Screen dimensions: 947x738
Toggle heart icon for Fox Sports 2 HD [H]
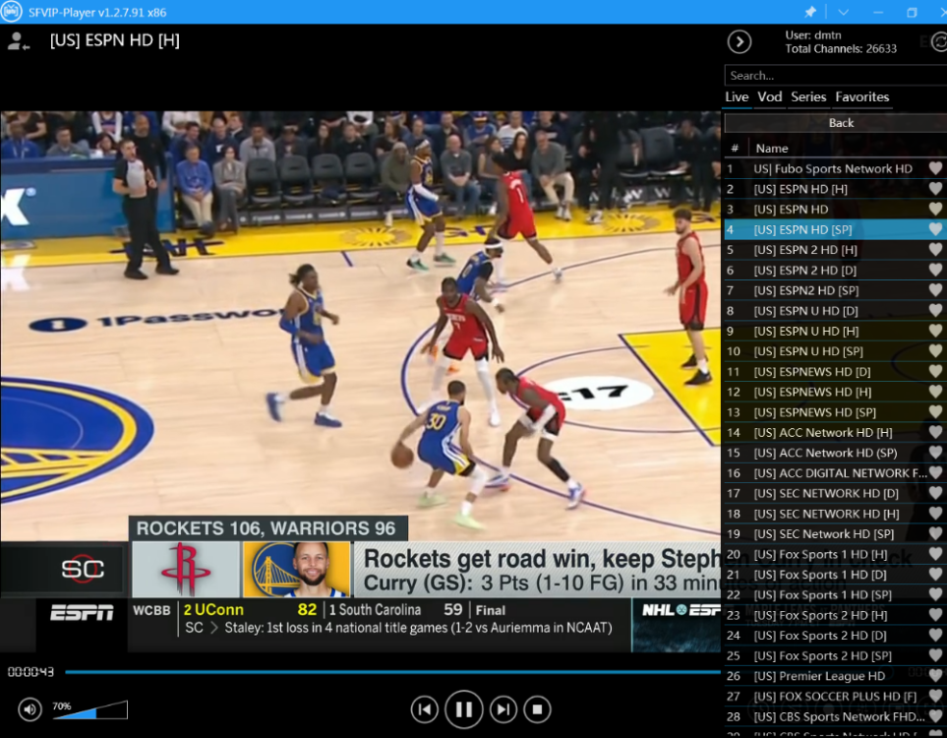tap(935, 615)
